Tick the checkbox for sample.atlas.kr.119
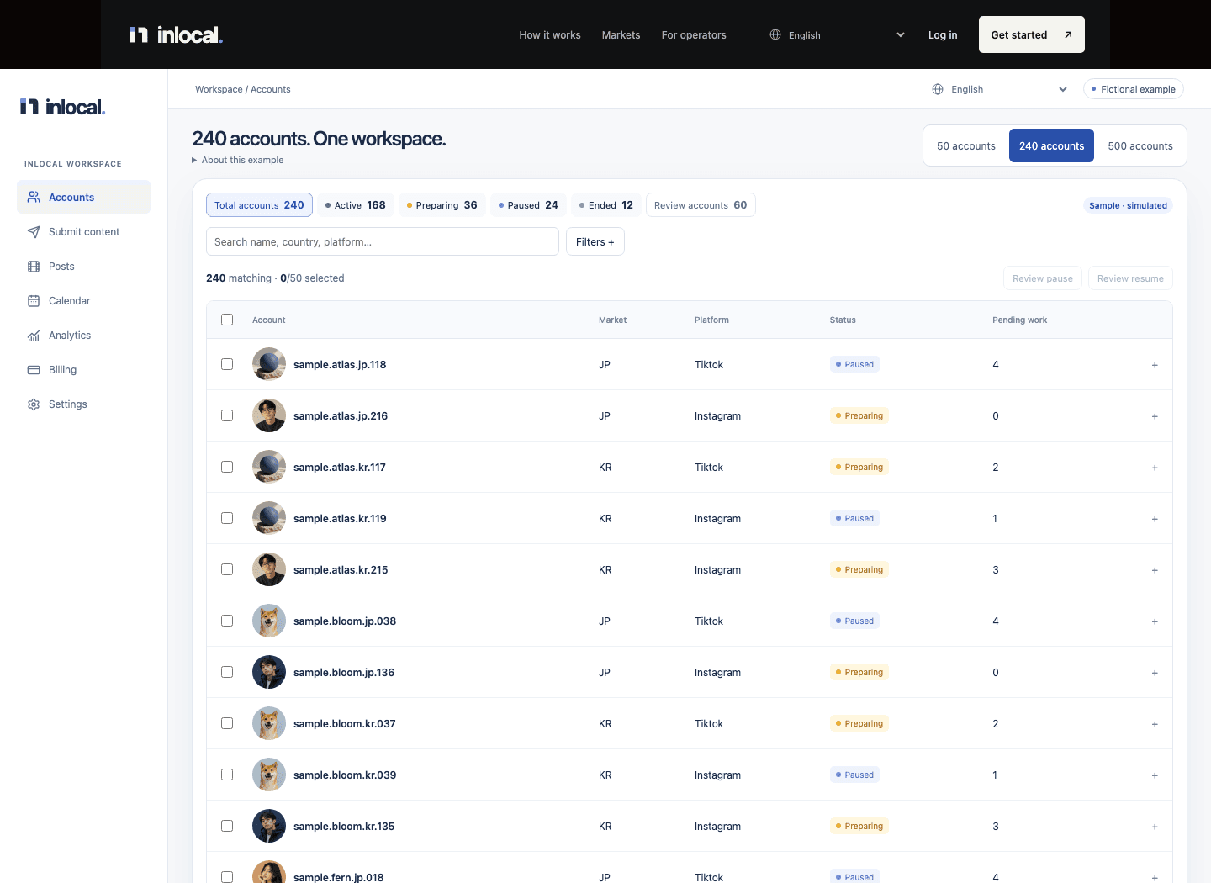This screenshot has height=883, width=1211. (x=227, y=518)
